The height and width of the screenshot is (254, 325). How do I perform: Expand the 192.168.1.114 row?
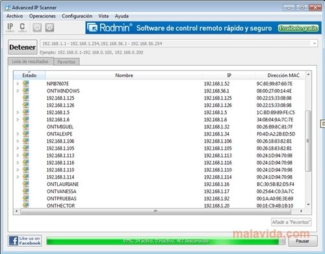click(18, 176)
